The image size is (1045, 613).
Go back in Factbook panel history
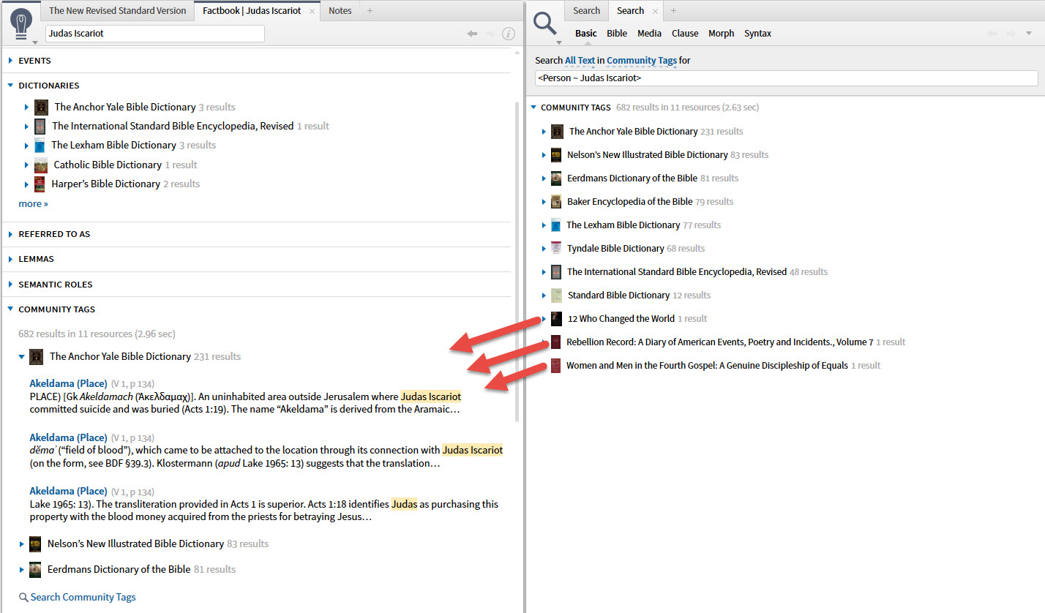pyautogui.click(x=473, y=34)
